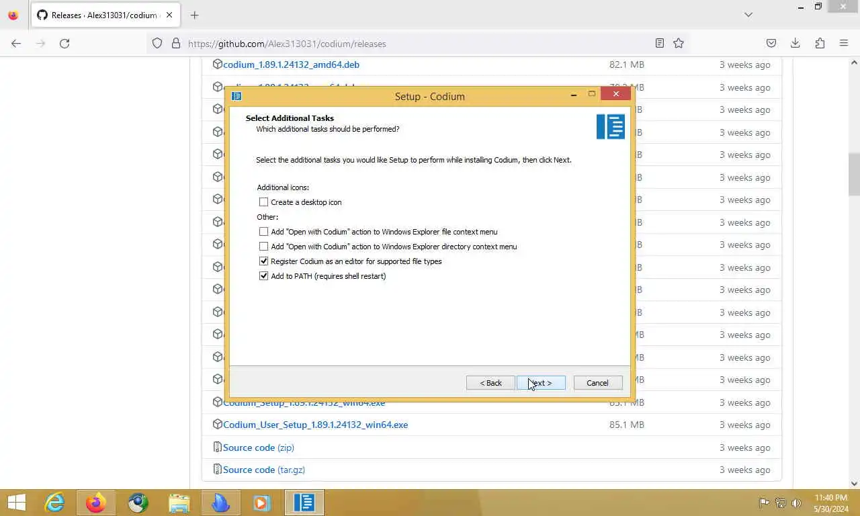This screenshot has height=516, width=860.
Task: Click scrollbar down arrow of the page
Action: point(854,483)
